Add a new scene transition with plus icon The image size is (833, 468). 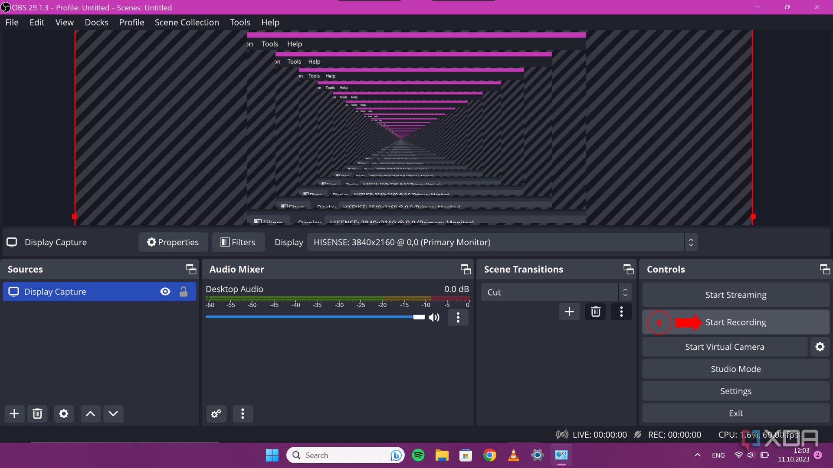pos(569,312)
